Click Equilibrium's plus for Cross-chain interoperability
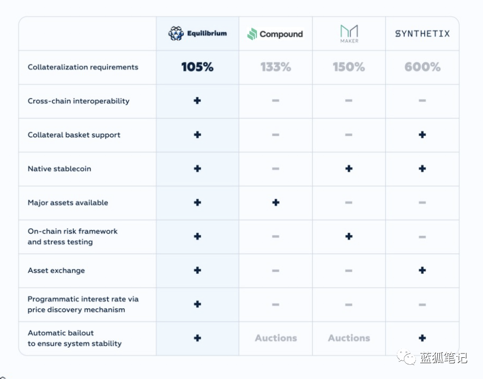Screen dimensions: 483x379 pos(197,101)
